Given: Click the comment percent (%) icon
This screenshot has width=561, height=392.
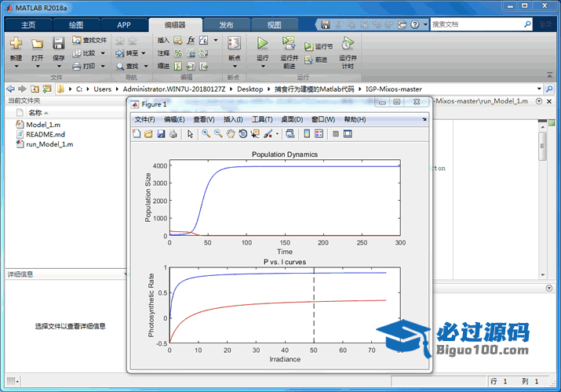Looking at the screenshot, I should pyautogui.click(x=178, y=53).
